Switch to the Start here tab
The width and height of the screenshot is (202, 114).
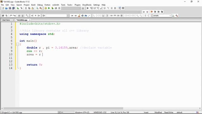click(6, 20)
